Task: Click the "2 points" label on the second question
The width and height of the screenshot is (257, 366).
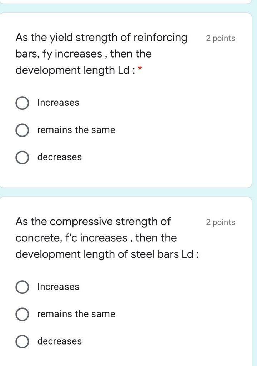Action: [x=220, y=222]
